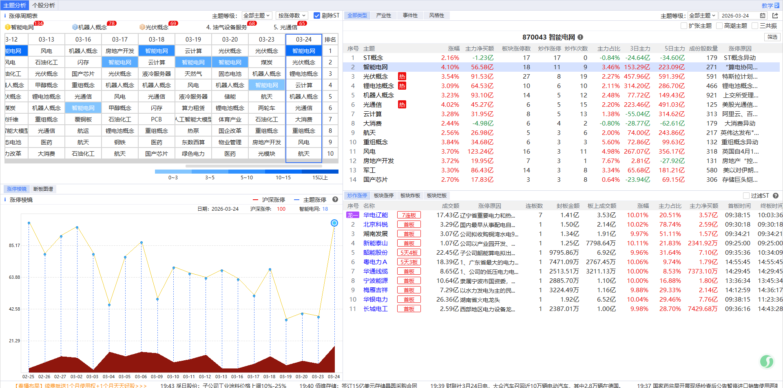Click the 筛选 filter button
783x388 pixels.
click(x=772, y=37)
